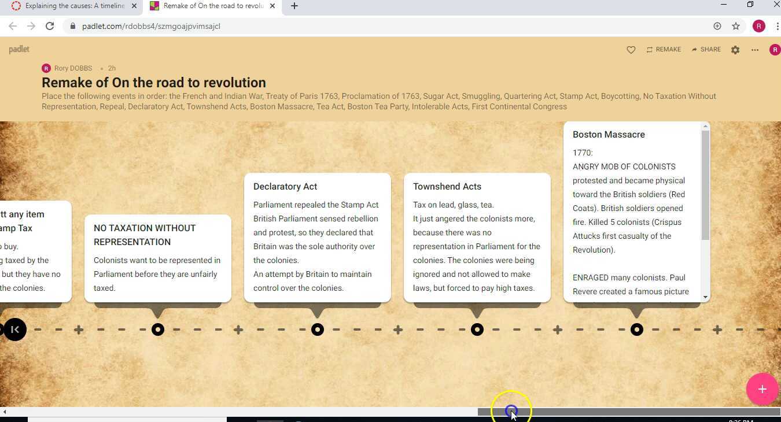Open the padlet settings gear

(735, 50)
